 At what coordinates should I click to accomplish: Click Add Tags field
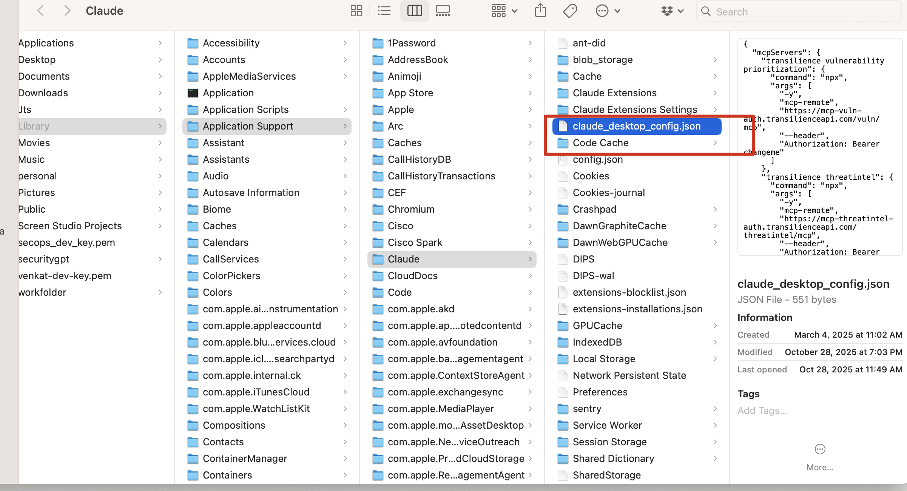pos(762,411)
